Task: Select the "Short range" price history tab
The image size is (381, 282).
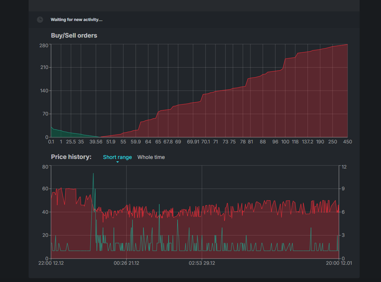Action: pos(117,157)
